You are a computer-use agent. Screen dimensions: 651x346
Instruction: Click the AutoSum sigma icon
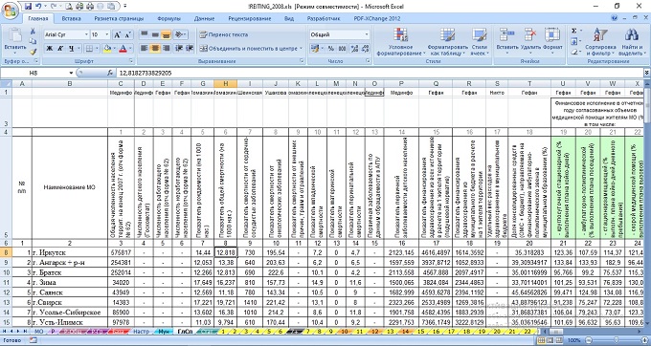[573, 32]
